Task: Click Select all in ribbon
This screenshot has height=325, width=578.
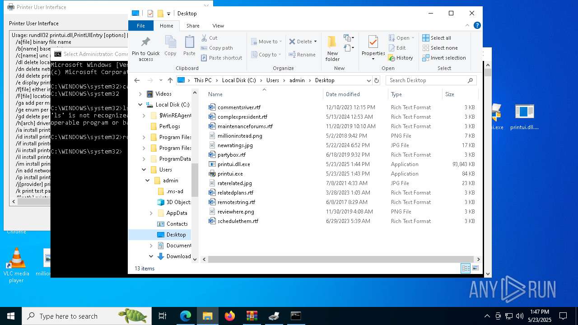Action: tap(437, 38)
